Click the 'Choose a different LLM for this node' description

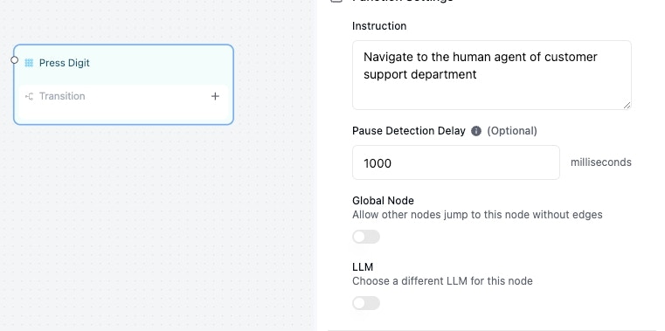coord(442,281)
